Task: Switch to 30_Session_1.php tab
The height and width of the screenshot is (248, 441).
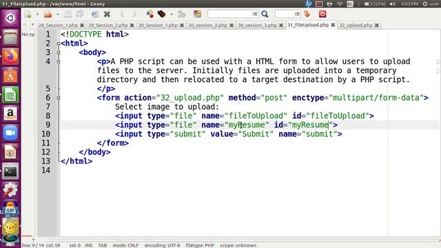Action: 158,25
